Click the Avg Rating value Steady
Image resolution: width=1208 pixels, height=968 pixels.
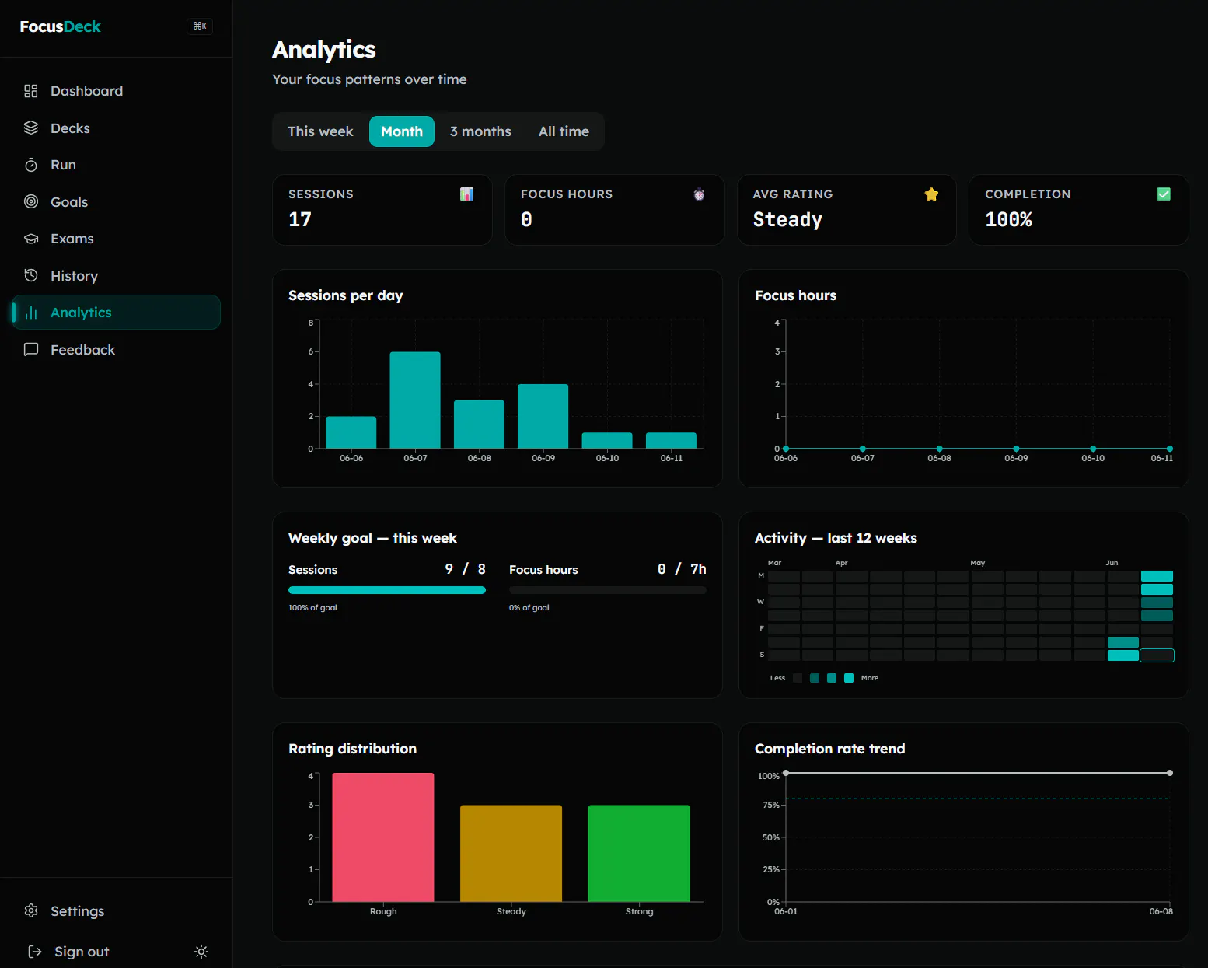[787, 220]
